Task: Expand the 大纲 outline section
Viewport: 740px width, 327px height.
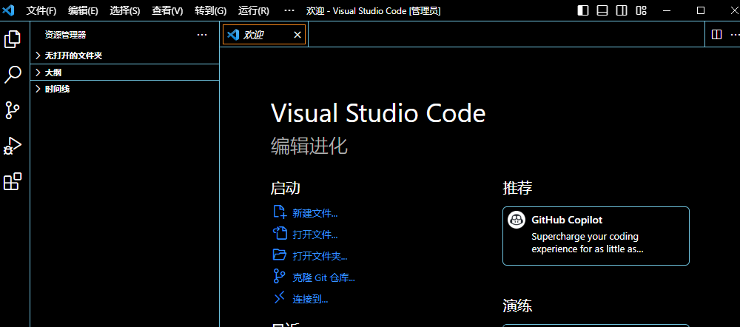Action: point(124,73)
